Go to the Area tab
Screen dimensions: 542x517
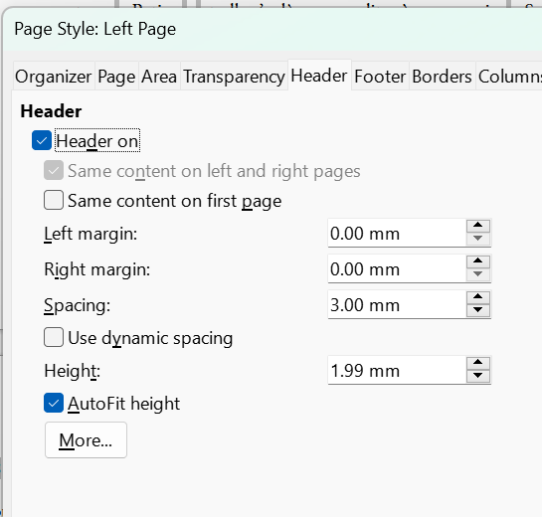coord(159,77)
